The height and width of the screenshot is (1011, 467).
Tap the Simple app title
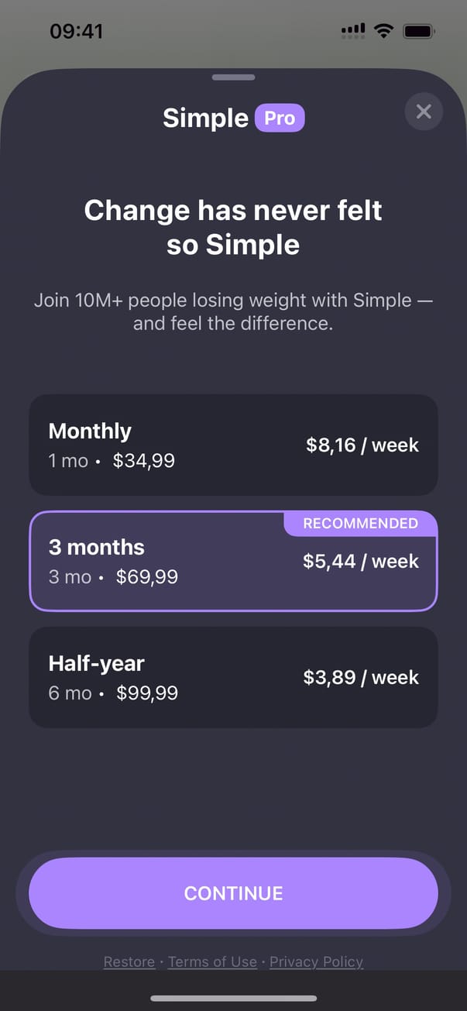coord(205,119)
